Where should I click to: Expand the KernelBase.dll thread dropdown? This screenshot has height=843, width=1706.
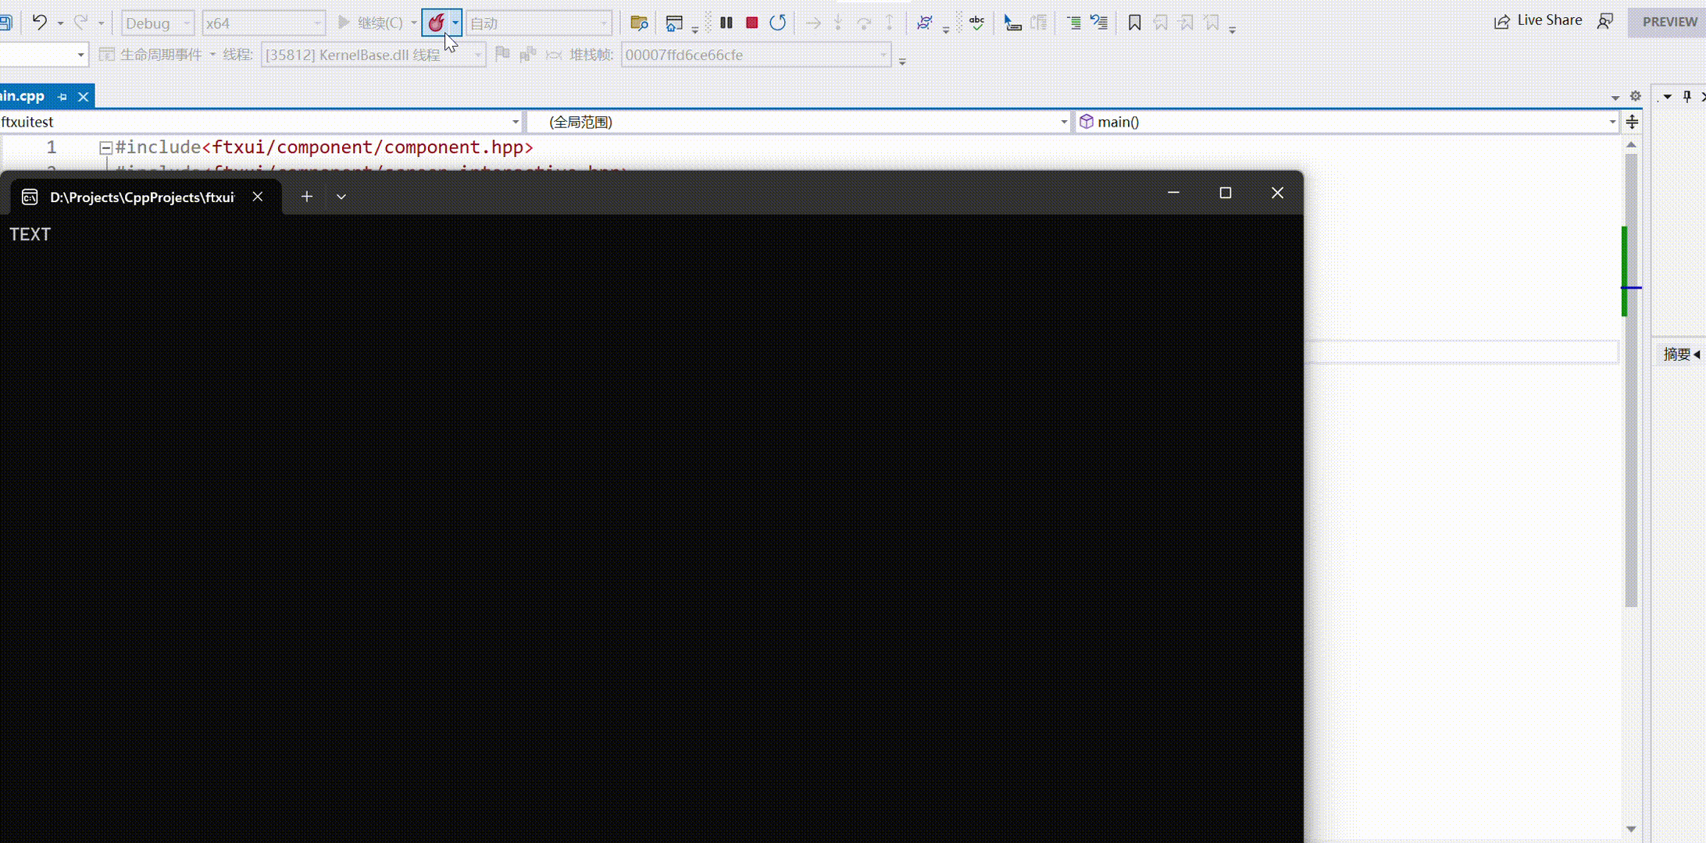[477, 55]
